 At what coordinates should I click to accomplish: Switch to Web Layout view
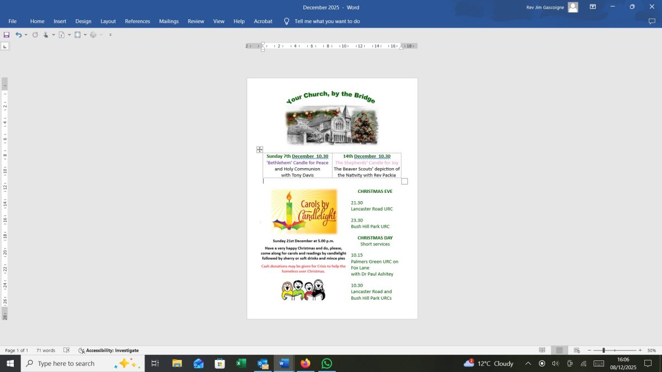coord(576,351)
